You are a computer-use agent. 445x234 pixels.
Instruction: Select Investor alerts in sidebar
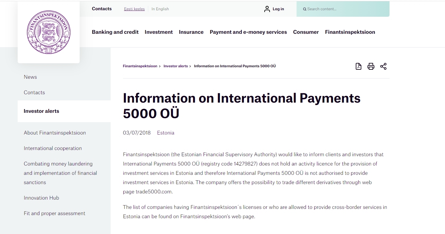coord(42,111)
